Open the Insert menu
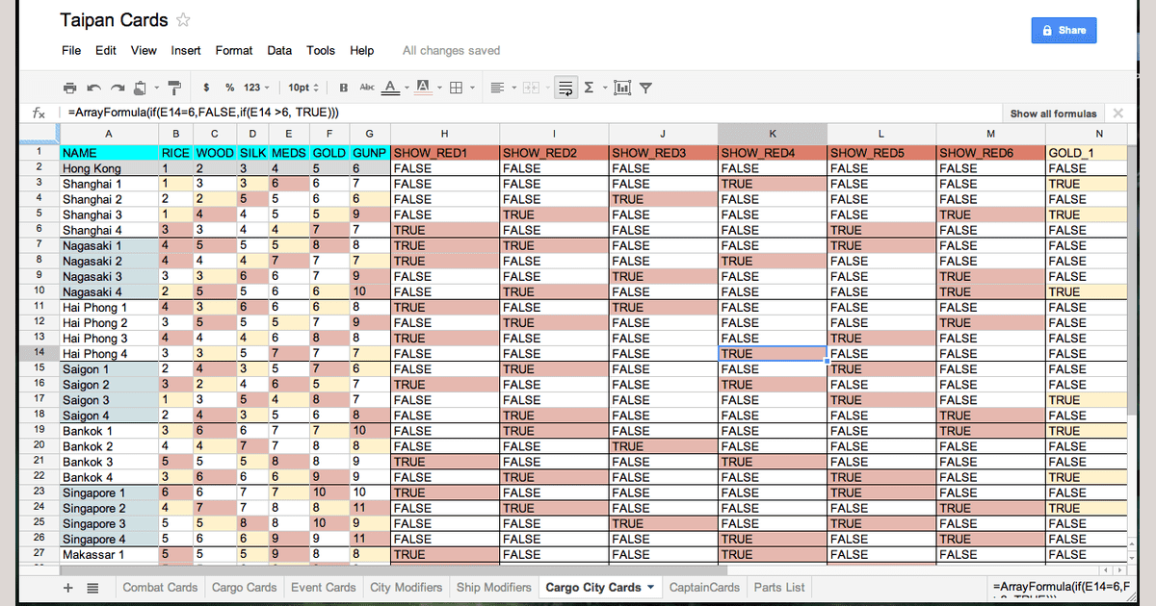Screen dimensions: 1156x606 [x=186, y=50]
